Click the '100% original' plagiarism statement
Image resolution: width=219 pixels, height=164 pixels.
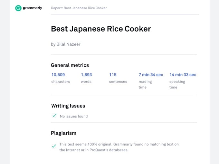(119, 147)
